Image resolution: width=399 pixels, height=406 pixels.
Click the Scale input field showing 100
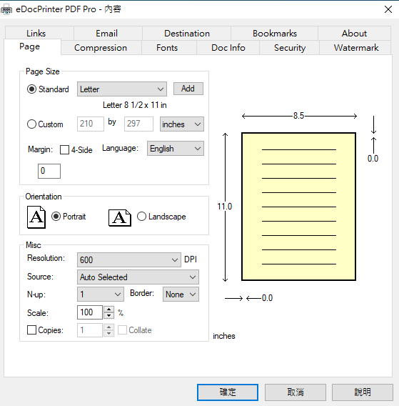[x=90, y=312]
